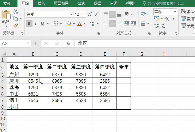Image resolution: width=195 pixels, height=132 pixels.
Task: Expand the underline style arrow
Action: tap(48, 24)
